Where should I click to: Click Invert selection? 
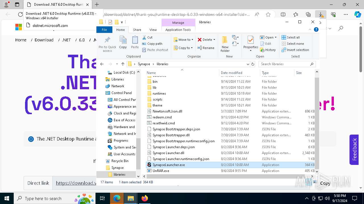pos(295,50)
